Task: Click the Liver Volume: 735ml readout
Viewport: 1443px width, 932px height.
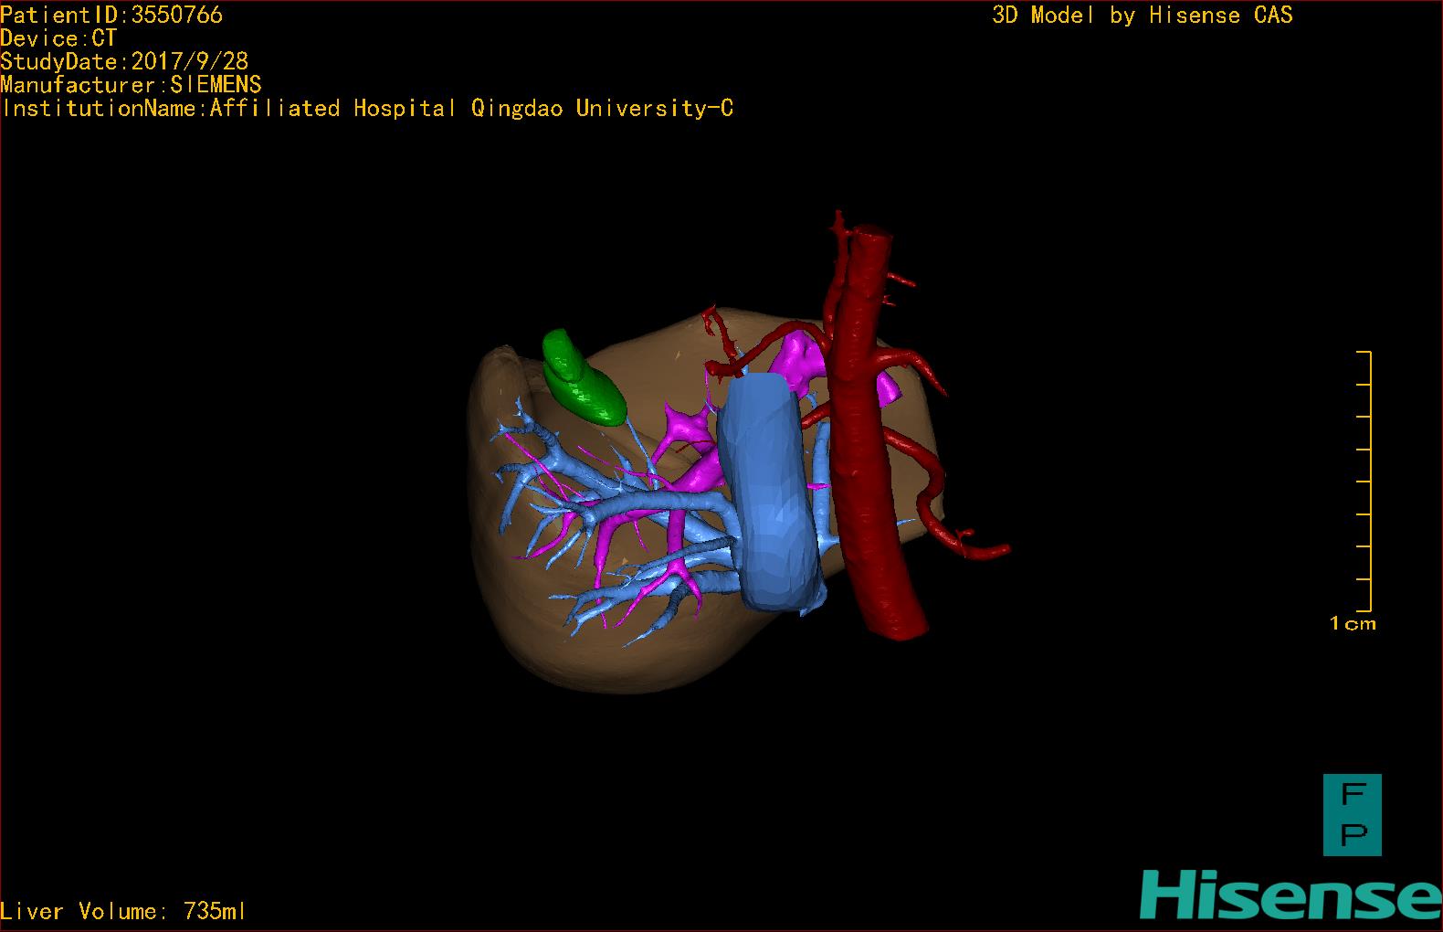Action: tap(123, 911)
